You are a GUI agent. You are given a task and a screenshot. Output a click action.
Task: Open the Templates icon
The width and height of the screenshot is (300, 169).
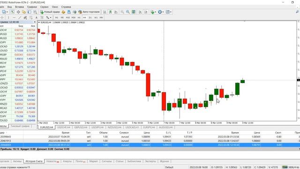coord(168,12)
